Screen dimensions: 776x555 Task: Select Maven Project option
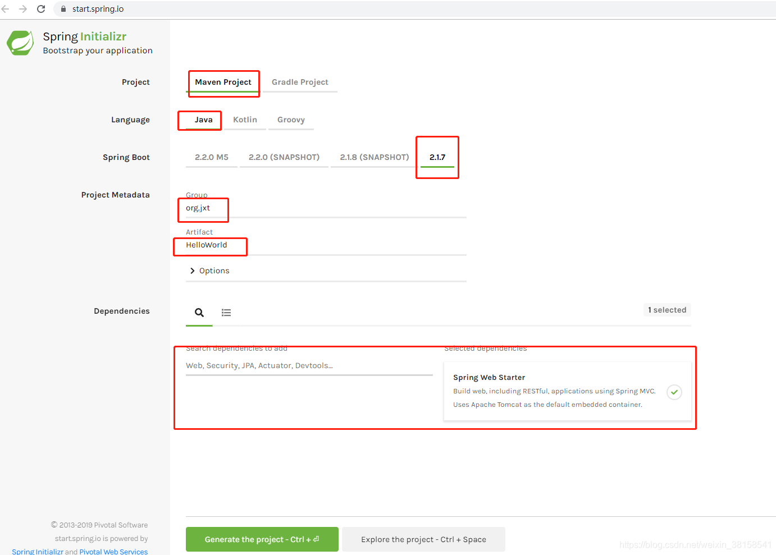coord(223,82)
